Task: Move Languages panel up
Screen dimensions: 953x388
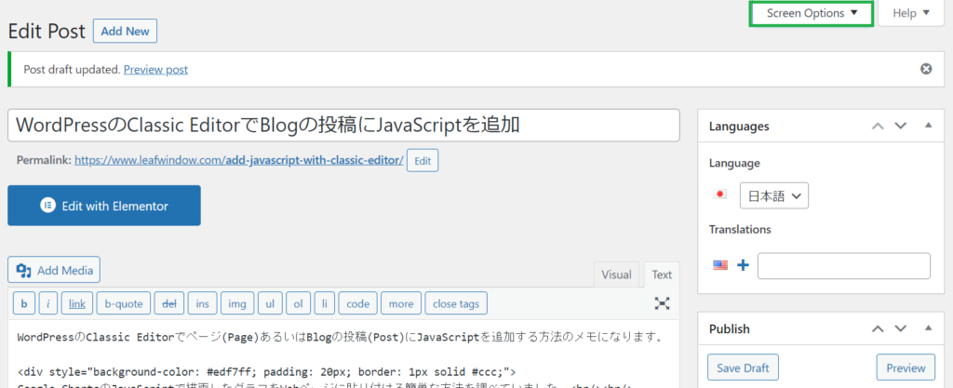Action: (878, 126)
